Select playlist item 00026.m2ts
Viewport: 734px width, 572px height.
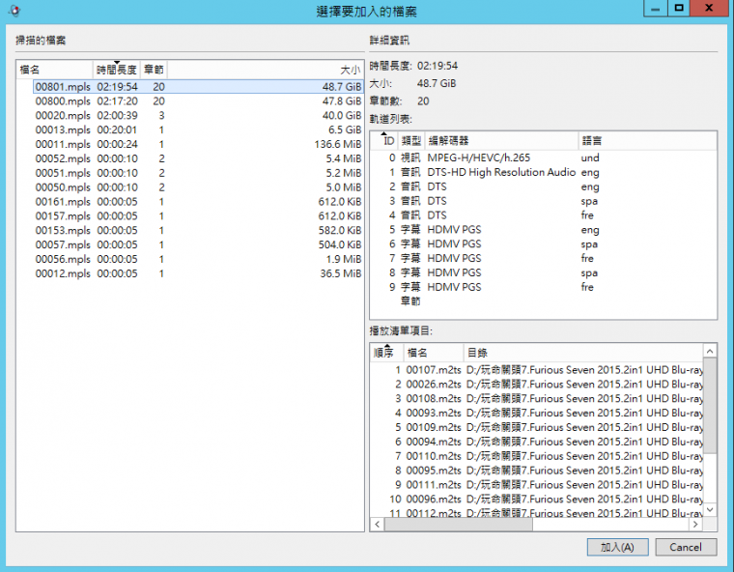coord(537,385)
